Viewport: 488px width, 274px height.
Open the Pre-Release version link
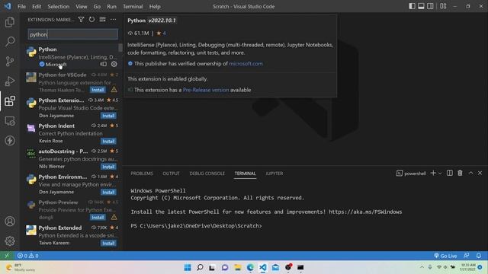[x=206, y=90]
